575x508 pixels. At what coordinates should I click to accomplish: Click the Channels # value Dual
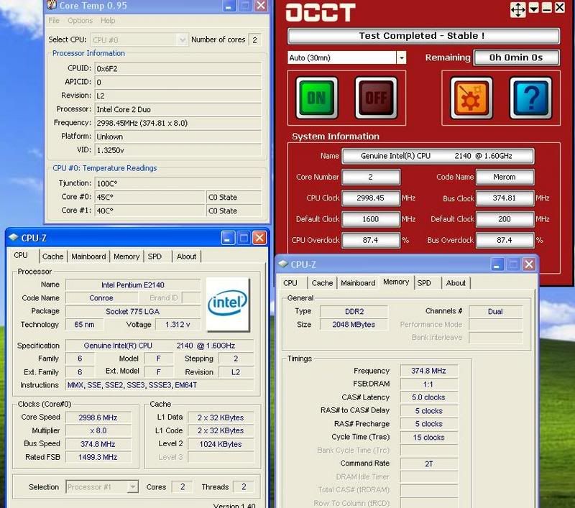tap(495, 312)
